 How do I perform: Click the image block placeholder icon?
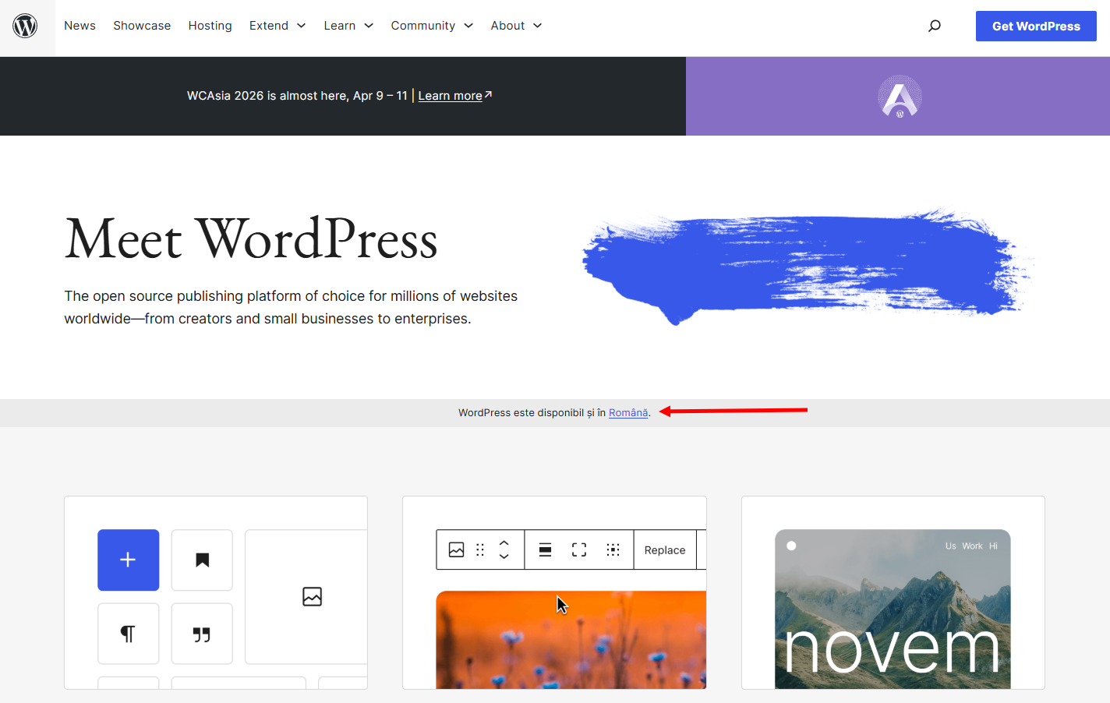tap(313, 596)
